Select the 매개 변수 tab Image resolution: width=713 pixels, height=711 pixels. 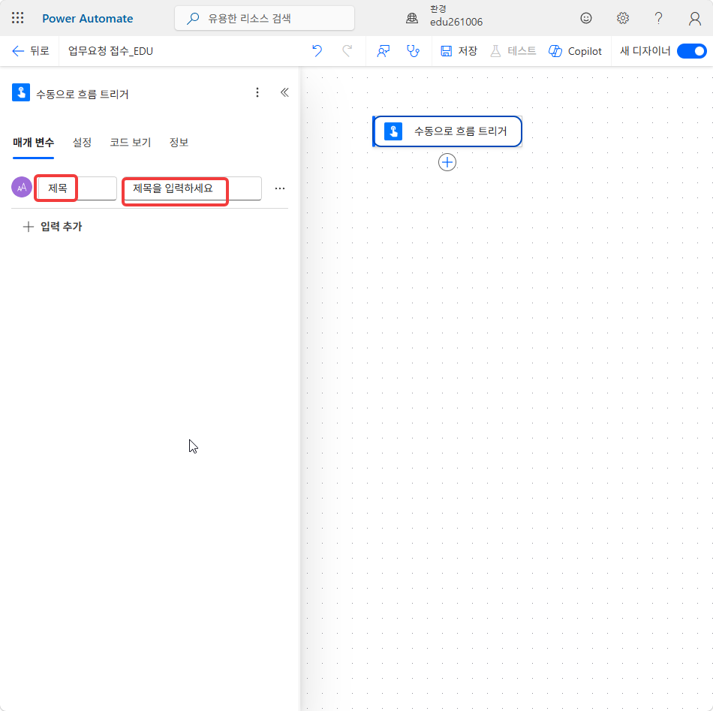[x=34, y=143]
